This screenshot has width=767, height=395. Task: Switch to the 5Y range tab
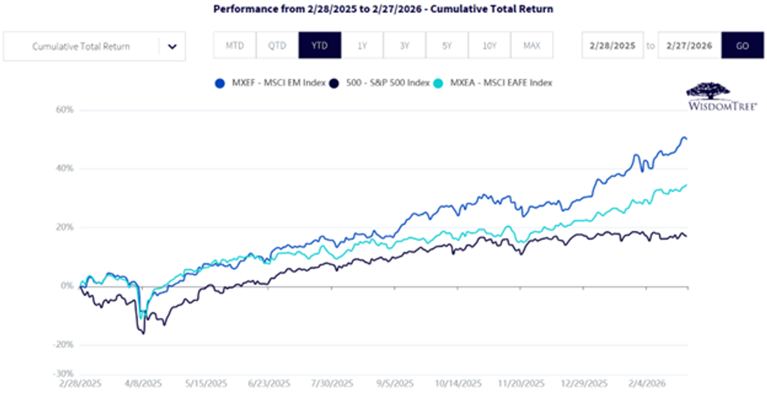[x=447, y=46]
